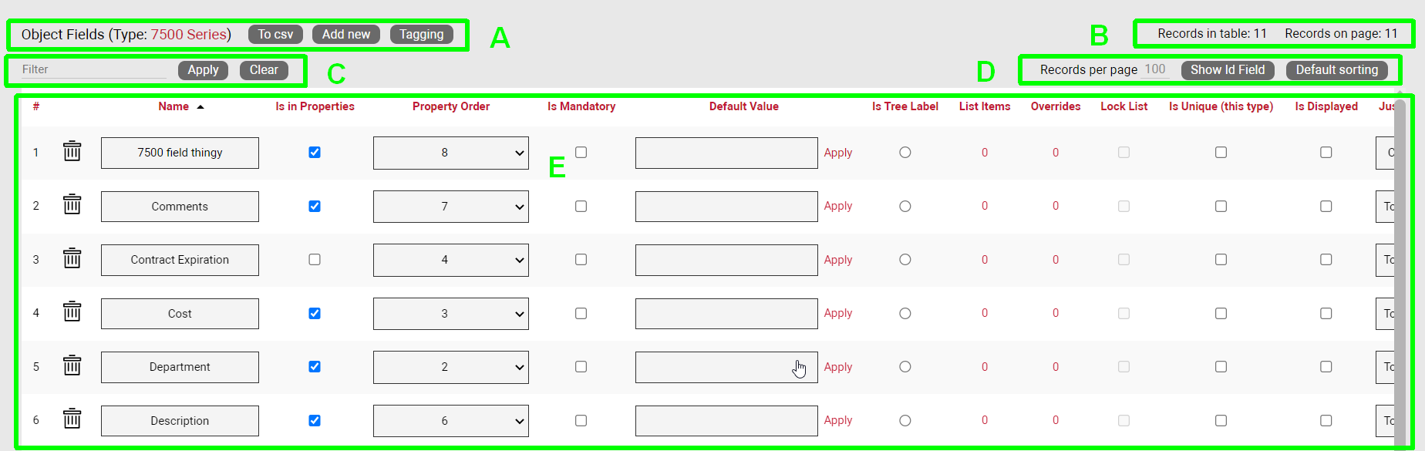Expand Property Order dropdown for Cost
This screenshot has width=1425, height=451.
(x=451, y=314)
